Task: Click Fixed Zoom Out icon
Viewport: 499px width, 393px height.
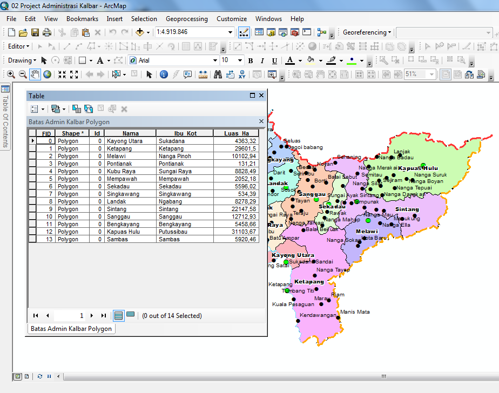Action: (74, 74)
